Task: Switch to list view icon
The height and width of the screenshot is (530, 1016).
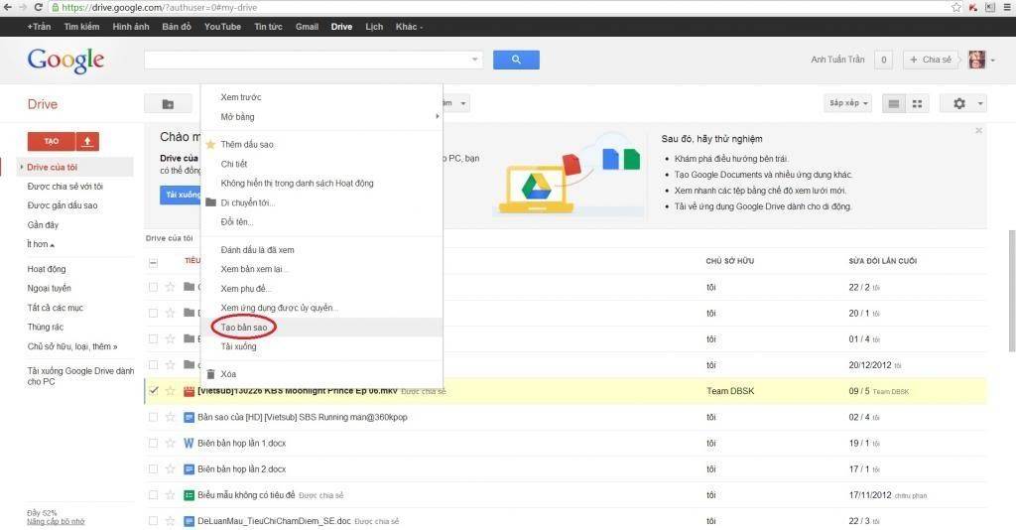Action: (x=894, y=103)
